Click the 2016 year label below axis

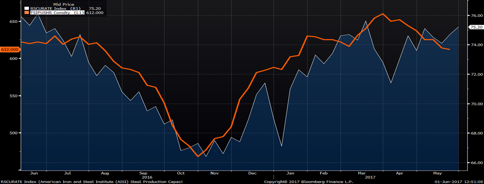click(x=147, y=177)
